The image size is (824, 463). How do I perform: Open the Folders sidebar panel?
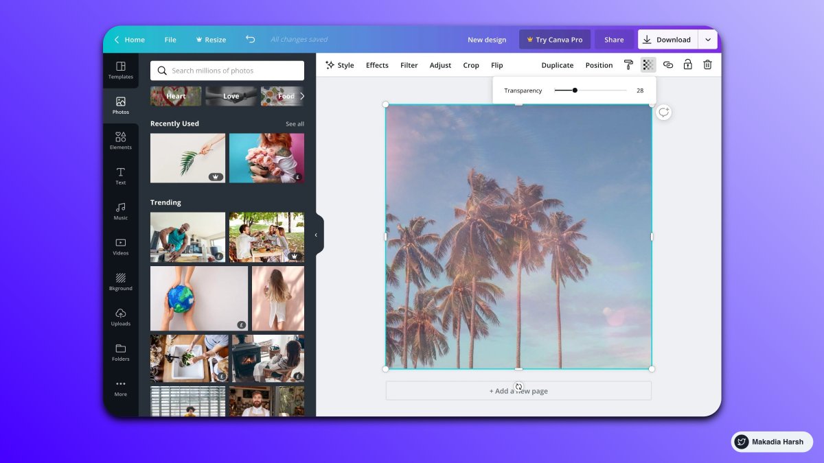coord(121,353)
